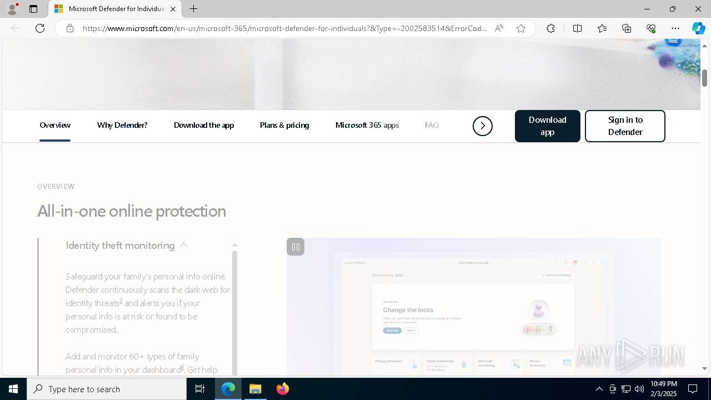Image resolution: width=711 pixels, height=400 pixels.
Task: Open network status tray icon
Action: pyautogui.click(x=626, y=389)
